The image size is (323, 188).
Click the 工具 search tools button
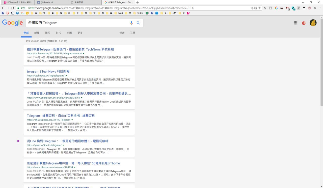(132, 33)
